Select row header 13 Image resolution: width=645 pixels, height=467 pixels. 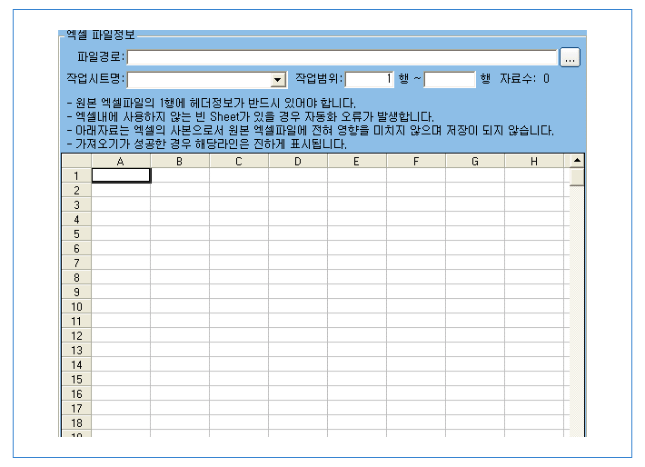coord(76,350)
